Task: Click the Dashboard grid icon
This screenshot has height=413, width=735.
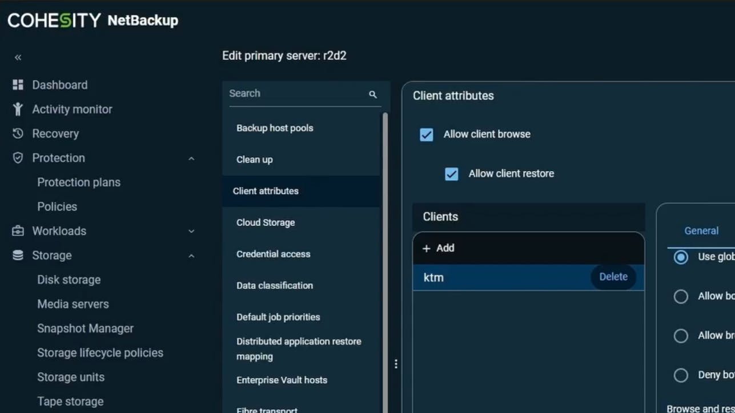Action: tap(18, 85)
